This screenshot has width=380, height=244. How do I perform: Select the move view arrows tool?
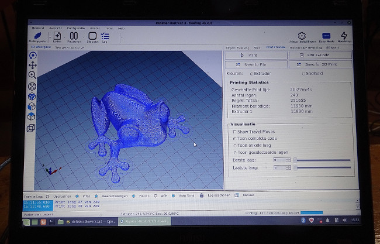(32, 65)
